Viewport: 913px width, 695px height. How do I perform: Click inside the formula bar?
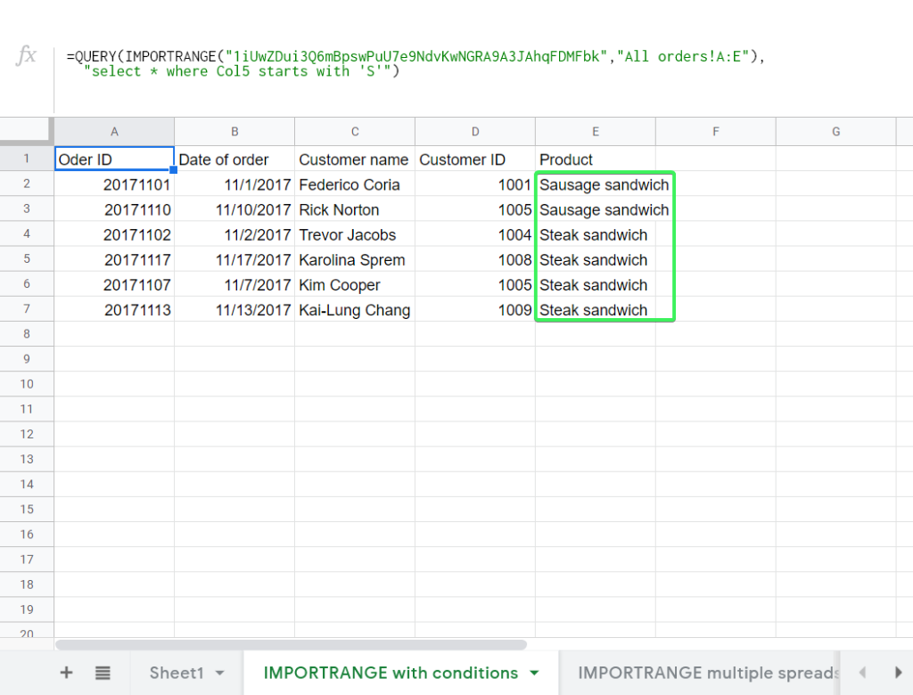[357, 63]
